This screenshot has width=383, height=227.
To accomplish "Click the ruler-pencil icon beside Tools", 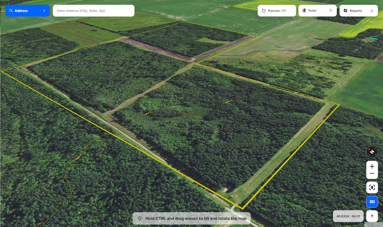I will coord(304,11).
